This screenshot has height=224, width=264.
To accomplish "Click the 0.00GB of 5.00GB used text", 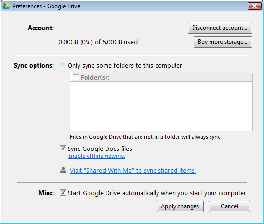I will pyautogui.click(x=98, y=42).
